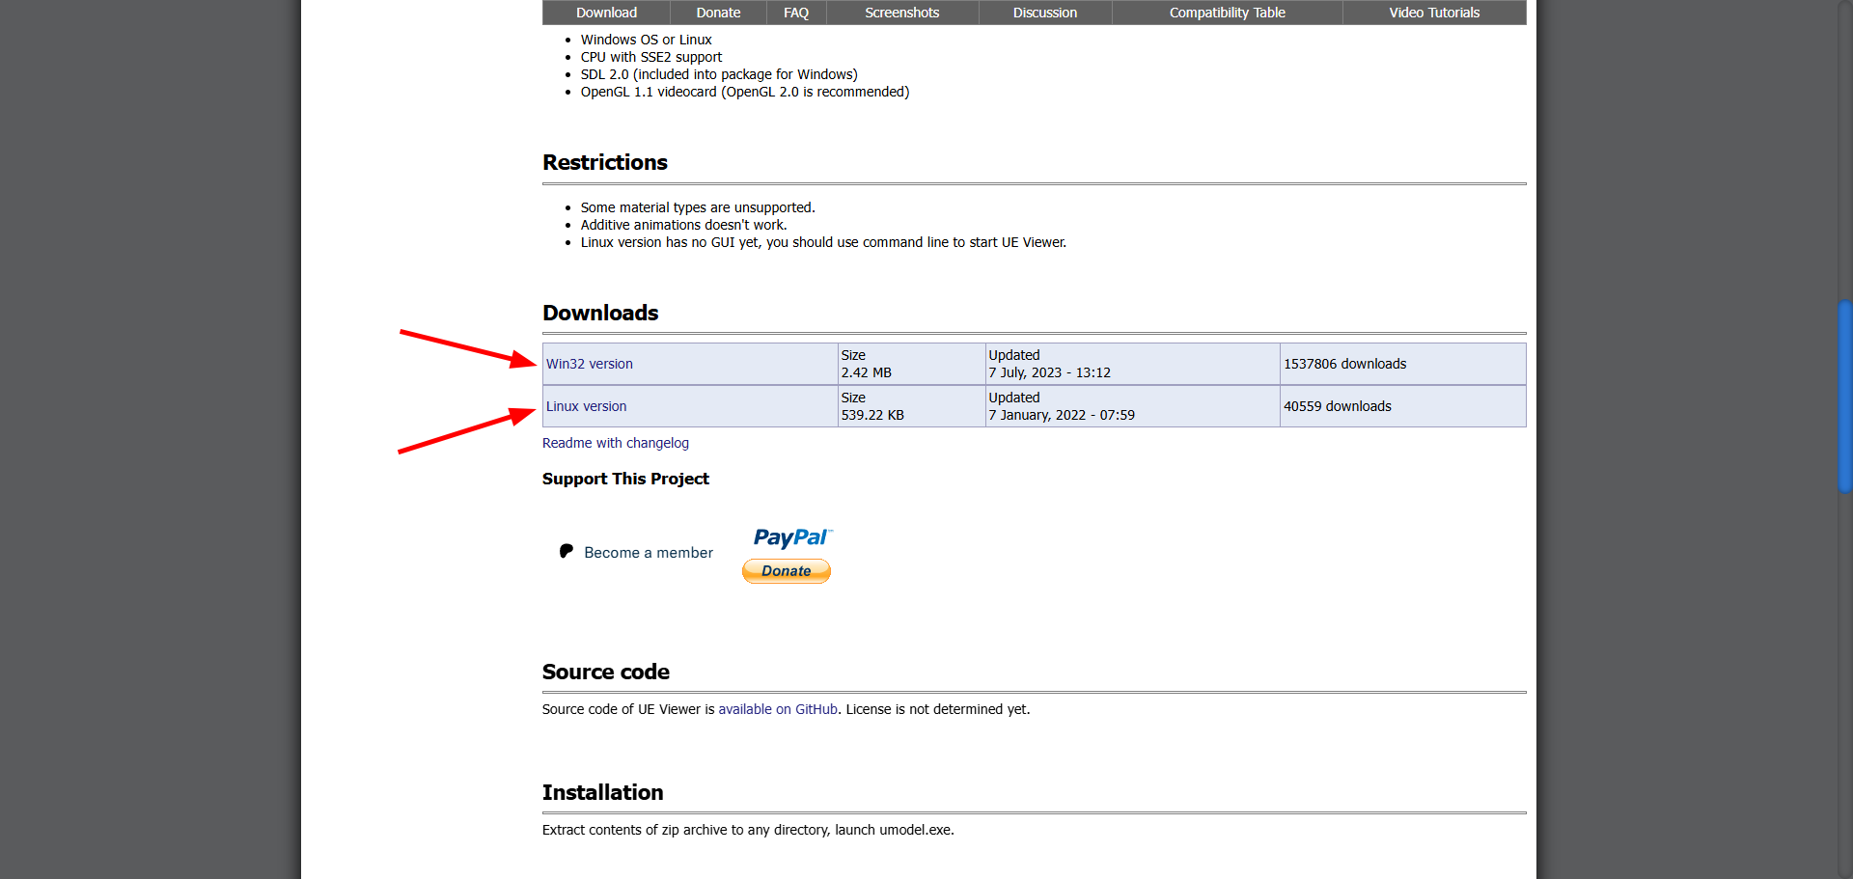Follow the 'available on GitHub' link
This screenshot has width=1853, height=879.
coord(778,709)
